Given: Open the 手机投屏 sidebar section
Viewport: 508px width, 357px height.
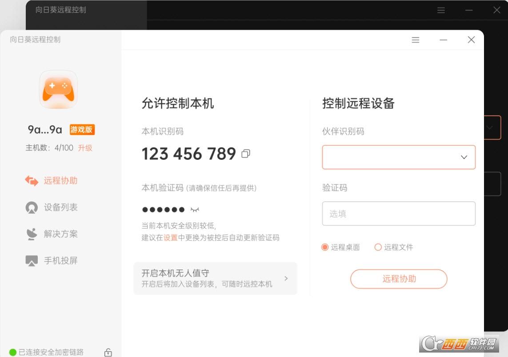Looking at the screenshot, I should click(x=51, y=260).
